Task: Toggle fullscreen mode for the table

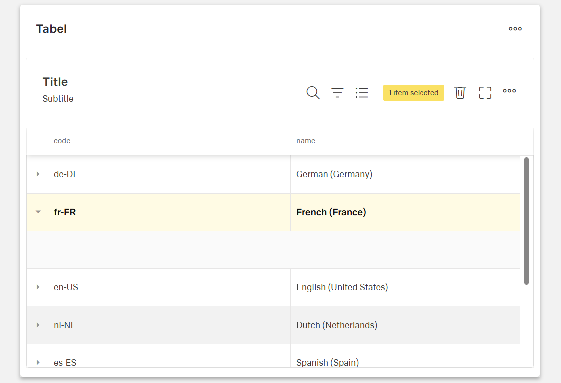Action: (x=485, y=93)
